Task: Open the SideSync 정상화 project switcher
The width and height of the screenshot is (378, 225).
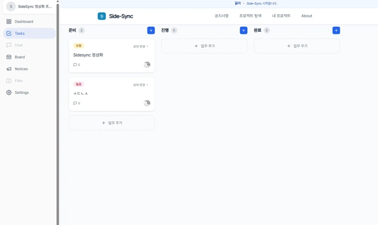Action: click(29, 6)
